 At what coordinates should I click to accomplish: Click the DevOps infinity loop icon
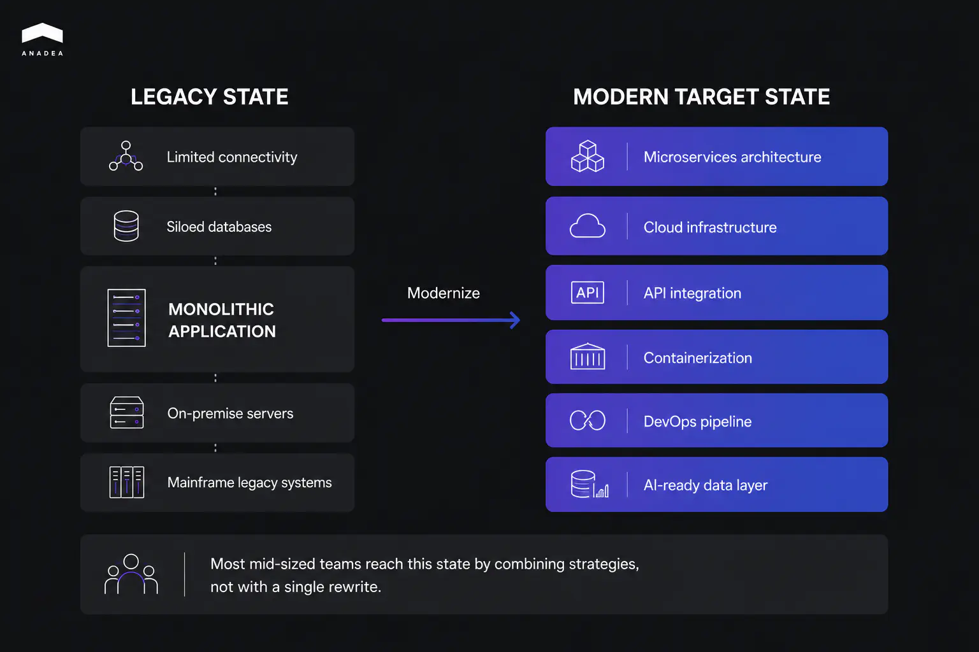pyautogui.click(x=588, y=420)
